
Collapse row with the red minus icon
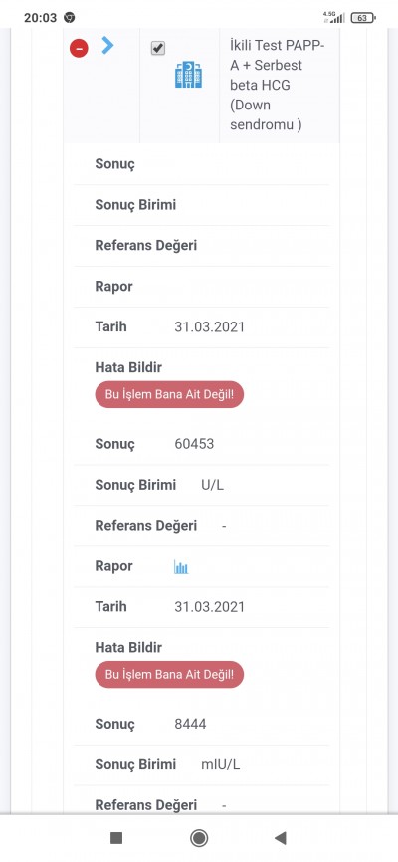(79, 49)
